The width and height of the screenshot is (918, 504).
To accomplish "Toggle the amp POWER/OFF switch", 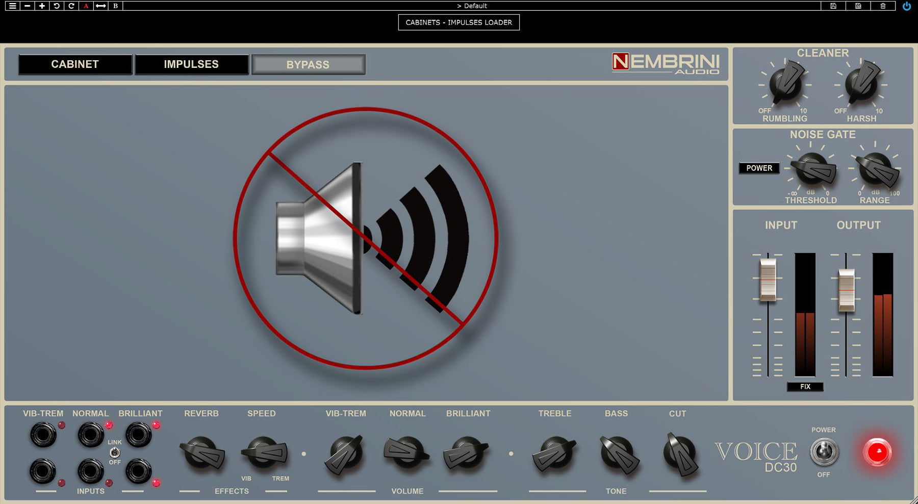I will [824, 452].
